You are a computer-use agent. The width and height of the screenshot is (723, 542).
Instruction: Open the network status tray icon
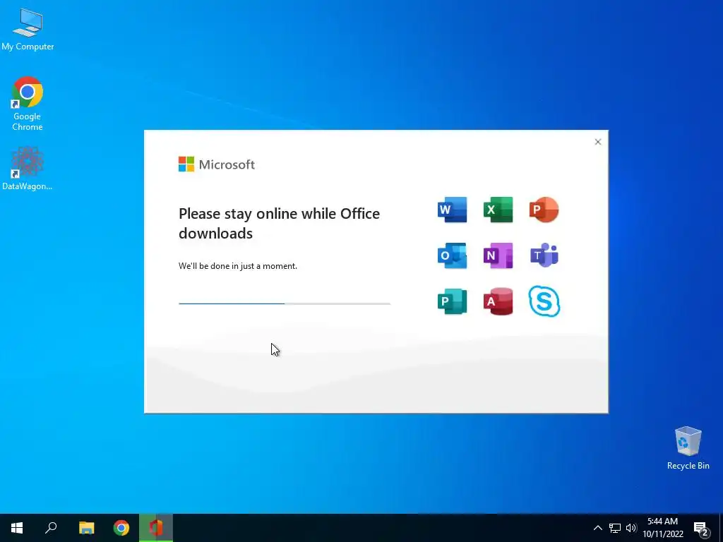(x=615, y=528)
